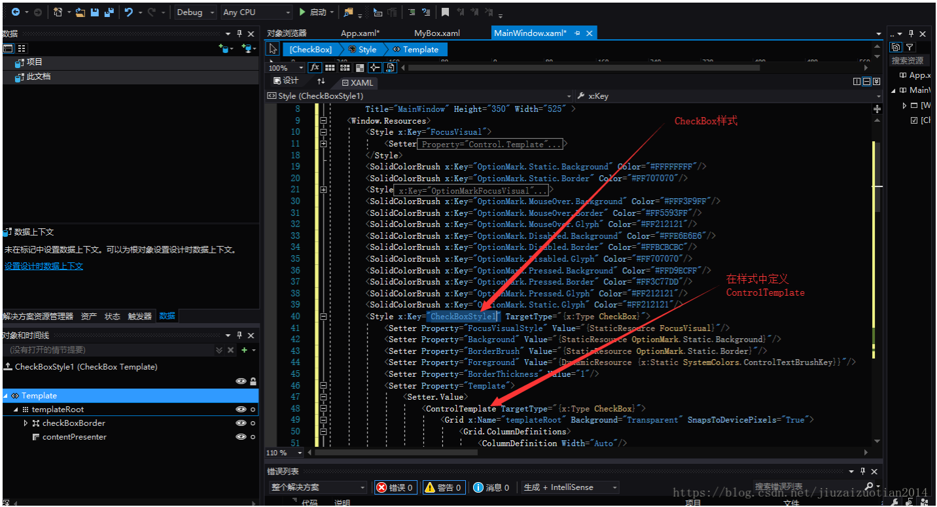Show the snap grid icon next to fx

330,67
